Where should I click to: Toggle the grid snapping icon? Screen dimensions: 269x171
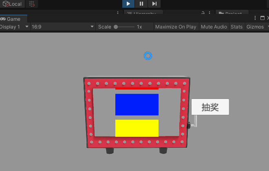click(32, 4)
